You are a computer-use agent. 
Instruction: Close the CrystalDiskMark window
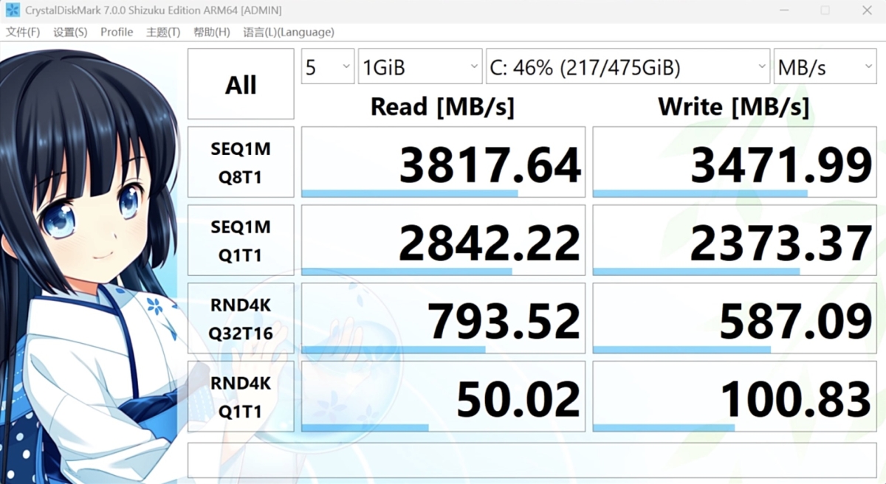867,10
